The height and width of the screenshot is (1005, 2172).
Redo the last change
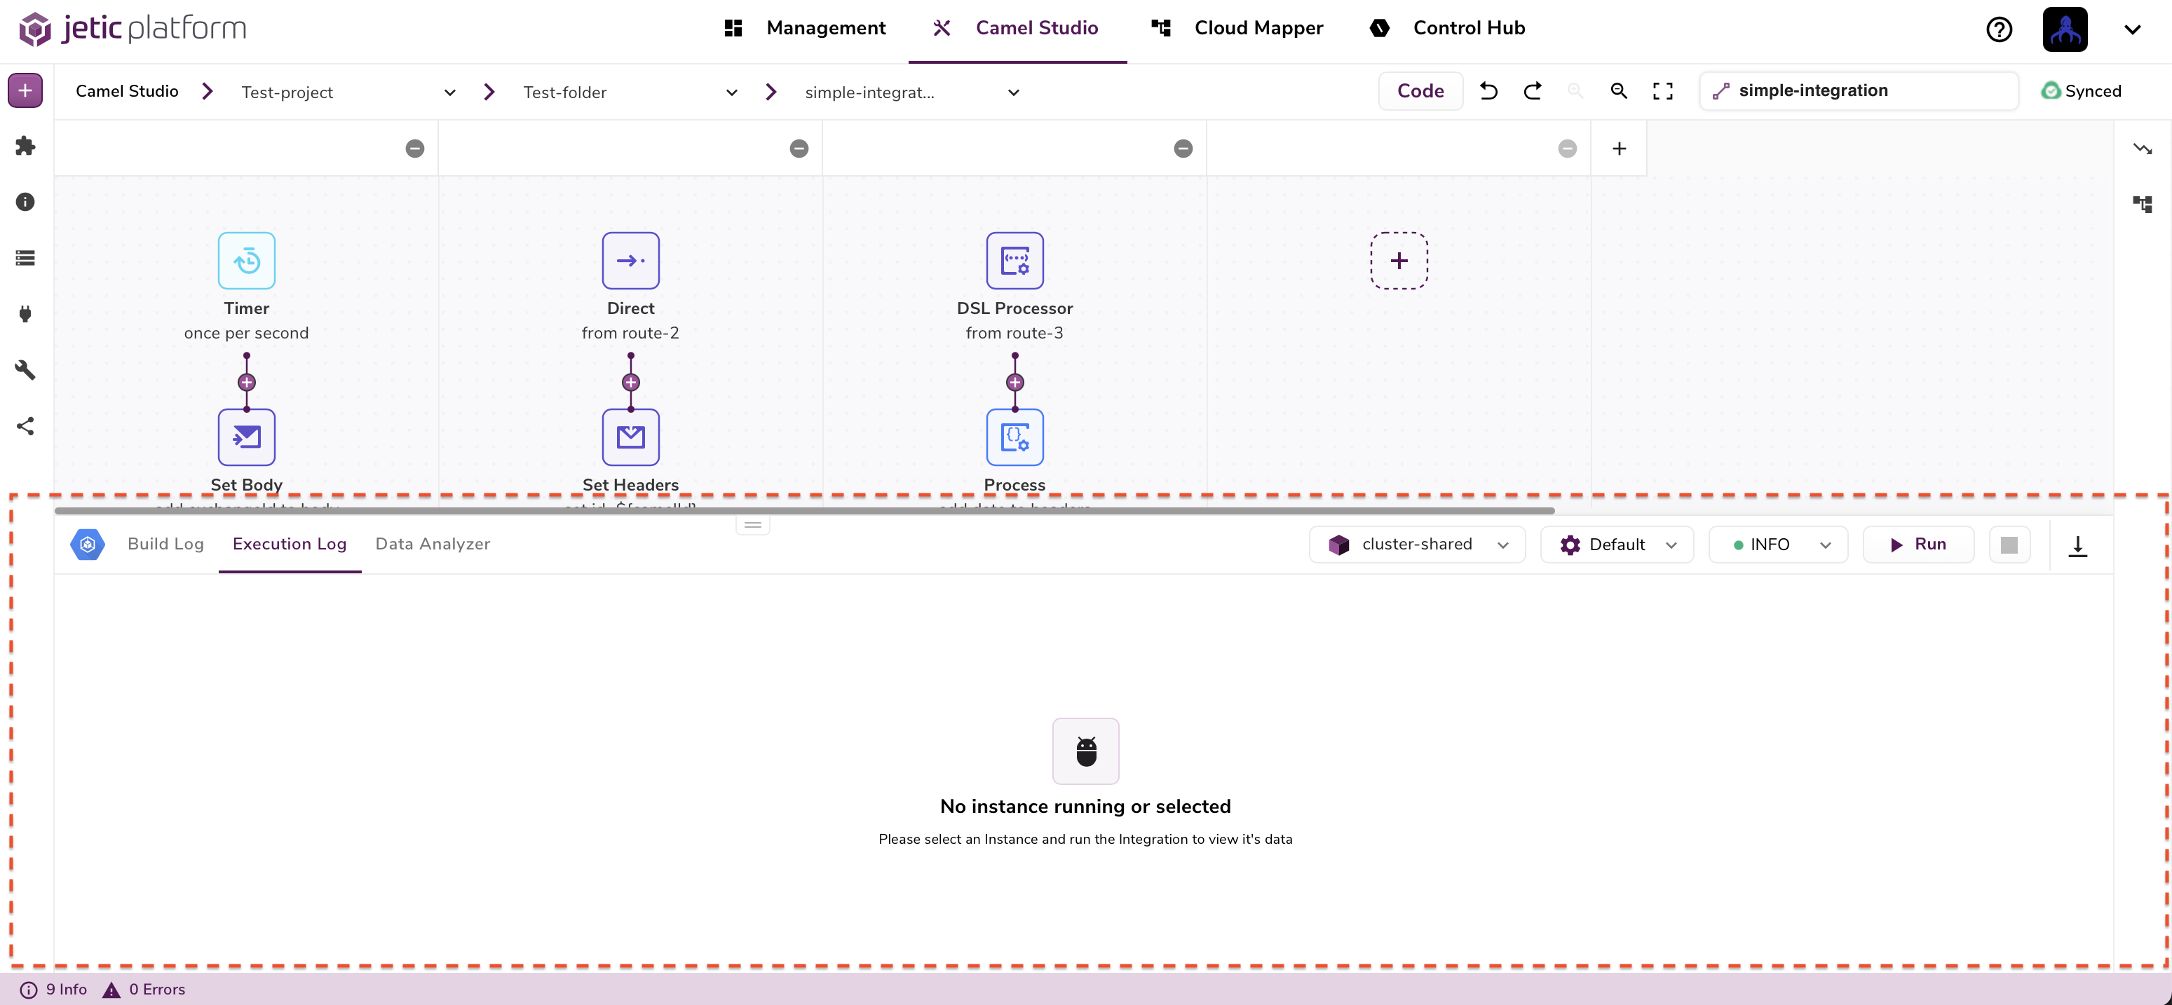(x=1533, y=91)
